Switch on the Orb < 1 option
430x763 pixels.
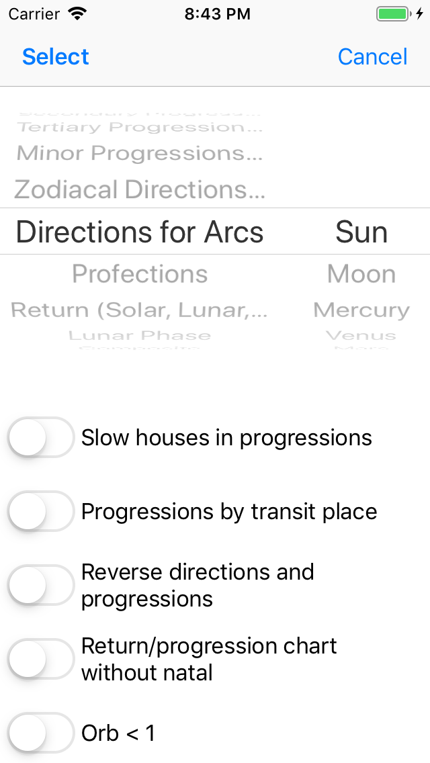tap(40, 733)
